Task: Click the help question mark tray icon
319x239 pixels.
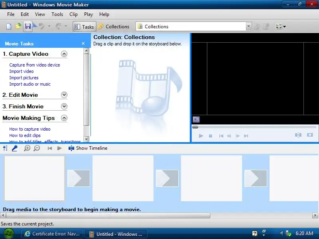Action: pyautogui.click(x=255, y=233)
